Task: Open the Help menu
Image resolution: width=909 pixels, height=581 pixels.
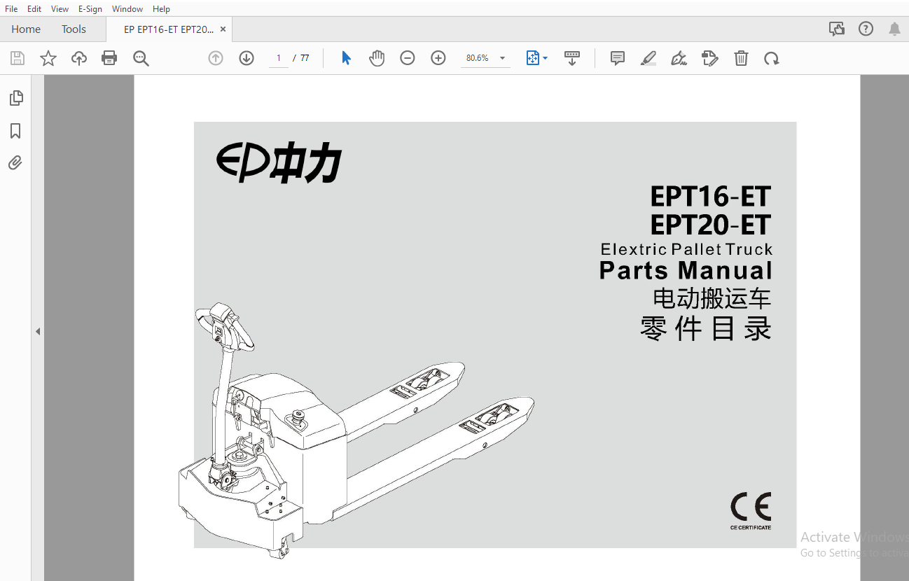Action: pyautogui.click(x=161, y=9)
